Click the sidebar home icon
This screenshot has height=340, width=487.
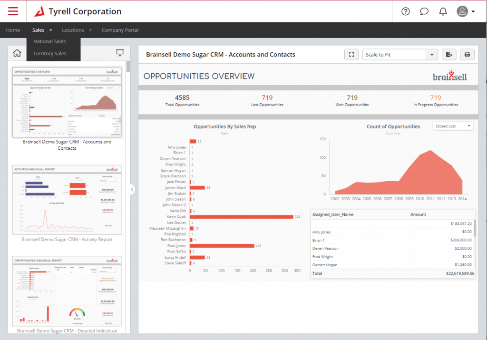click(17, 53)
